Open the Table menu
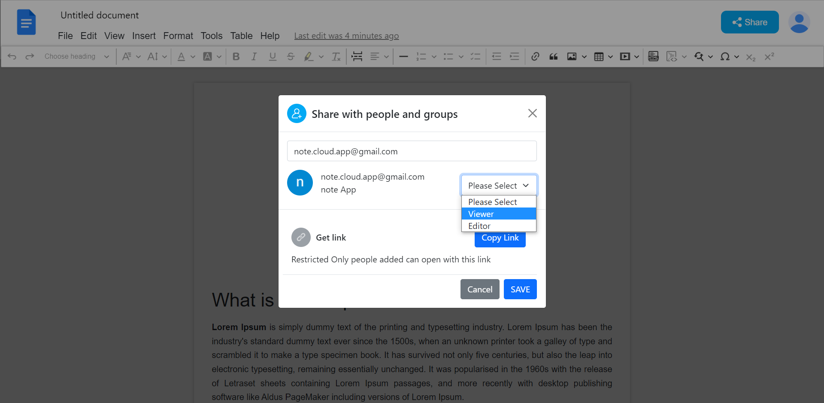 tap(241, 36)
